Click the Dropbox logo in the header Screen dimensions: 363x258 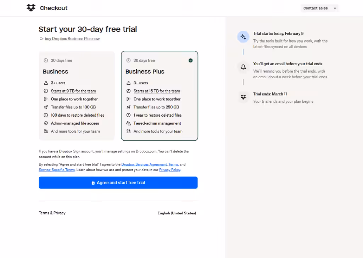[31, 8]
